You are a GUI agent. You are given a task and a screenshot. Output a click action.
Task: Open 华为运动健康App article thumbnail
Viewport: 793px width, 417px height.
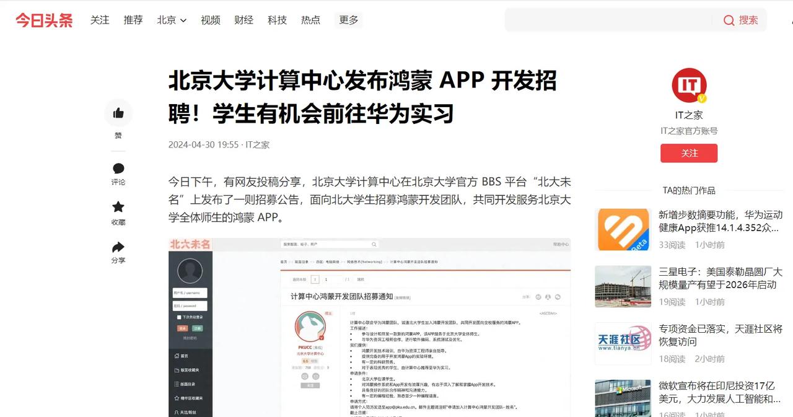[x=623, y=230]
